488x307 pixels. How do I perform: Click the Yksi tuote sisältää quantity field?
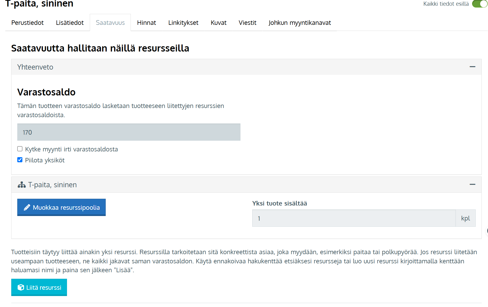[x=354, y=218]
